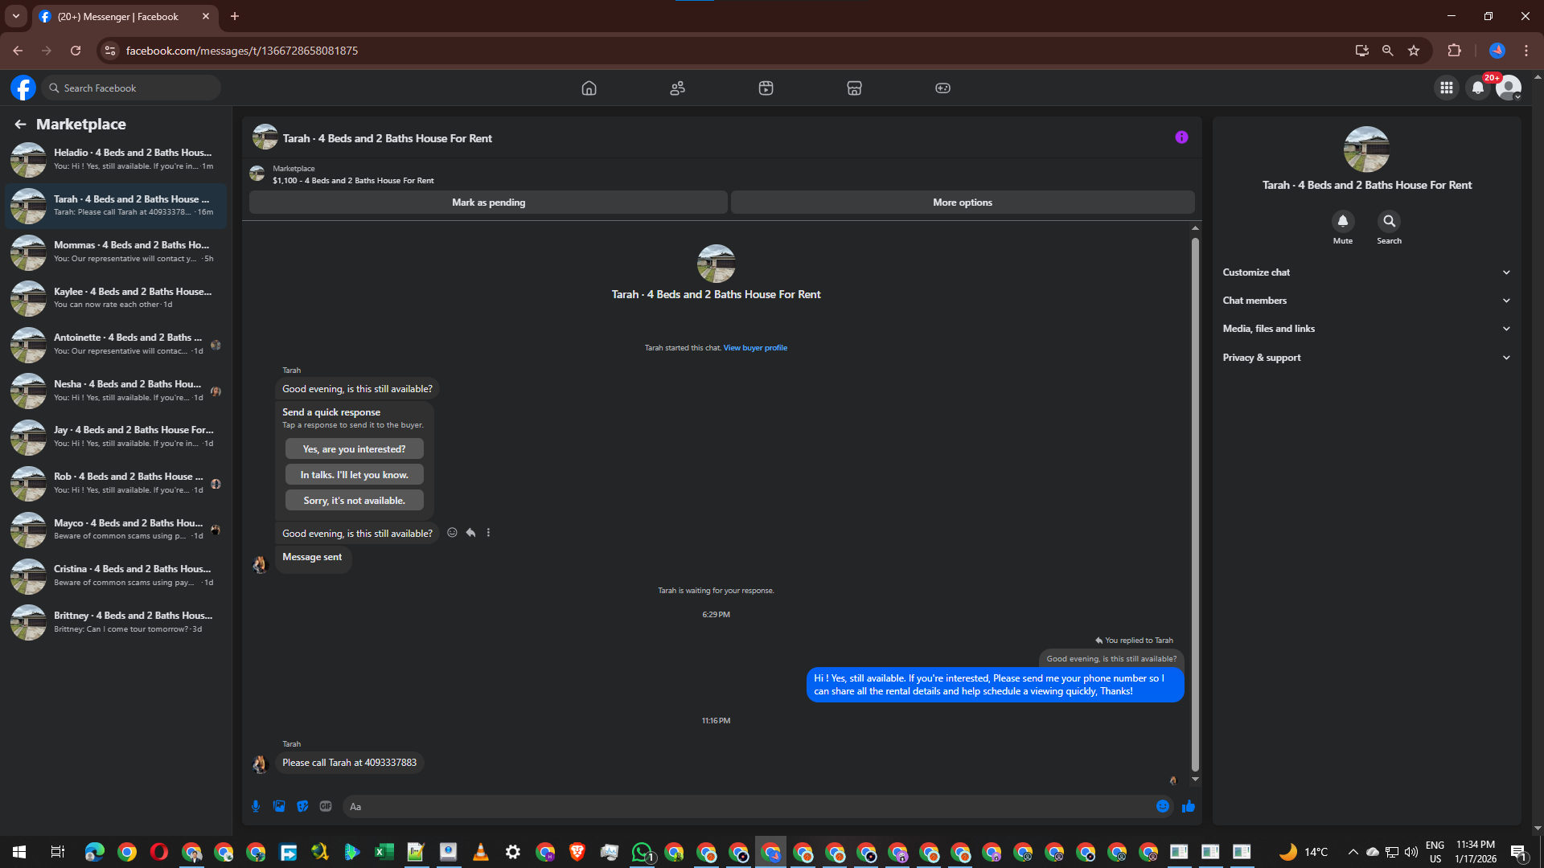Mute this conversation with the bell icon
Screen dimensions: 1544x868
coord(1342,221)
